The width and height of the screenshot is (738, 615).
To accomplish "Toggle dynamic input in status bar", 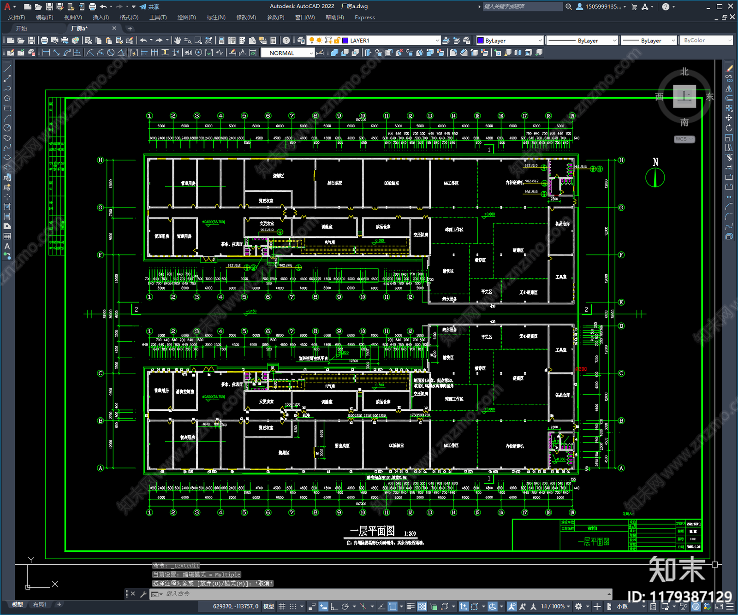I will tap(323, 606).
